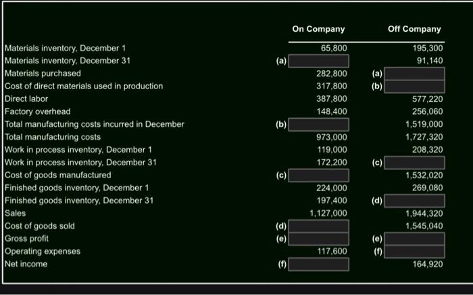Click the value 317,800

click(332, 86)
